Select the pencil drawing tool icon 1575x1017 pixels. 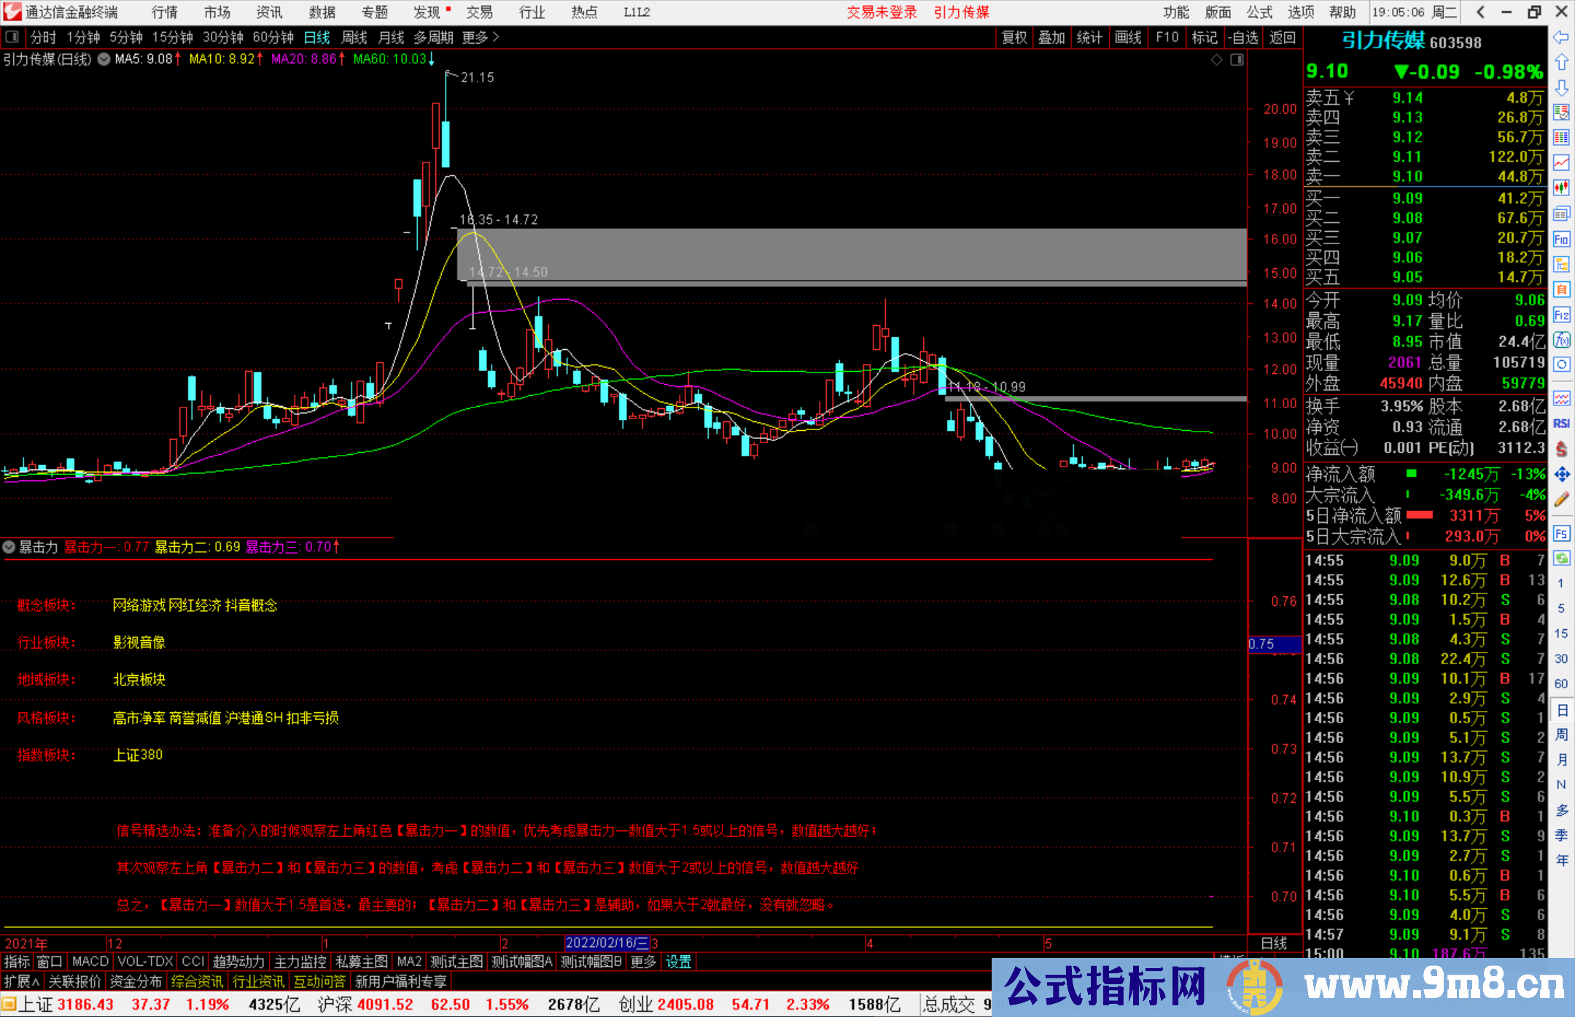point(1561,499)
